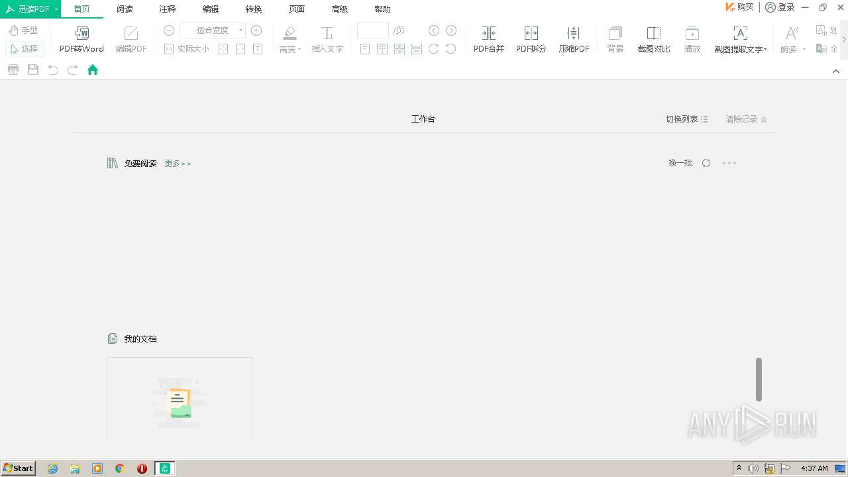Switch to the 注释 tab
The height and width of the screenshot is (477, 848).
(x=168, y=9)
